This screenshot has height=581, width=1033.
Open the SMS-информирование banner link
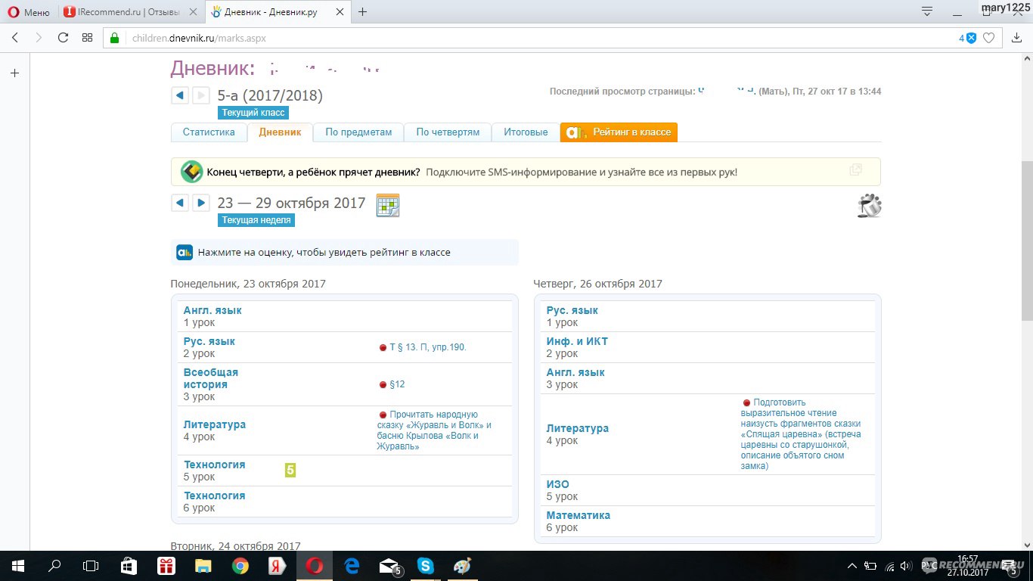coord(581,172)
